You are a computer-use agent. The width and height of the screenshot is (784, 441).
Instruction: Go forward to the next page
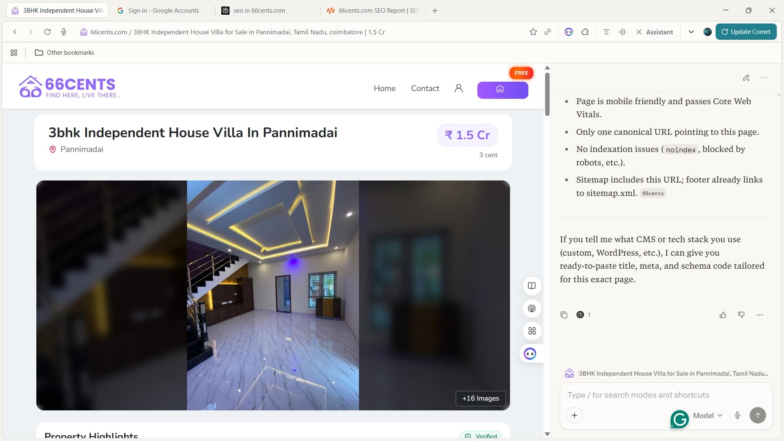pyautogui.click(x=31, y=32)
